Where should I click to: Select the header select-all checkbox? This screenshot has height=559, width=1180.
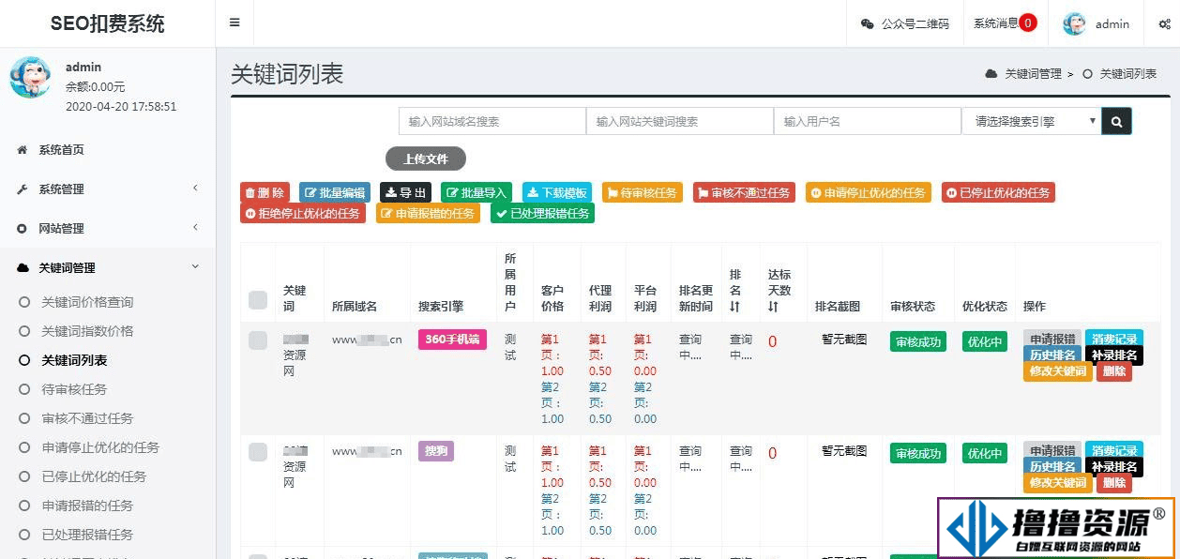coord(258,300)
